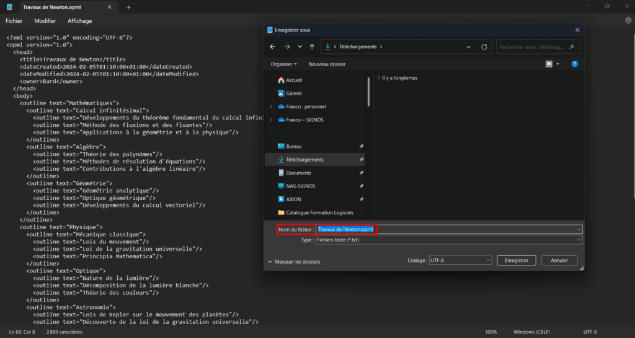The width and height of the screenshot is (635, 338).
Task: Click the back arrow in dialog
Action: 273,46
